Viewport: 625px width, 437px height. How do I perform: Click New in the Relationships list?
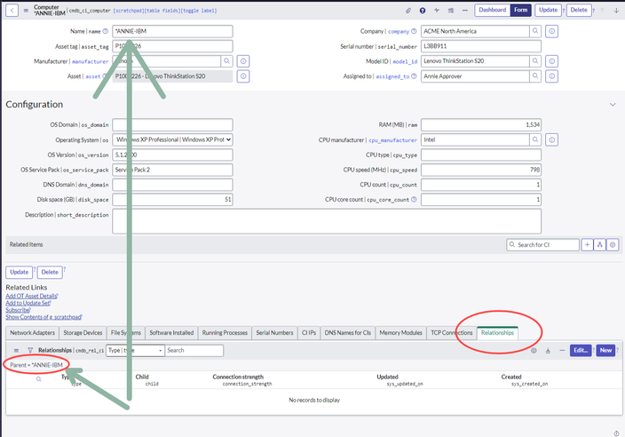pyautogui.click(x=605, y=351)
